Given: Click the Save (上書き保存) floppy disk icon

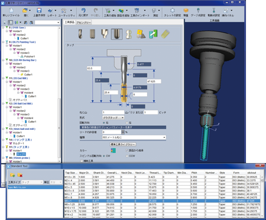Looking at the screenshot, I should (39, 10).
